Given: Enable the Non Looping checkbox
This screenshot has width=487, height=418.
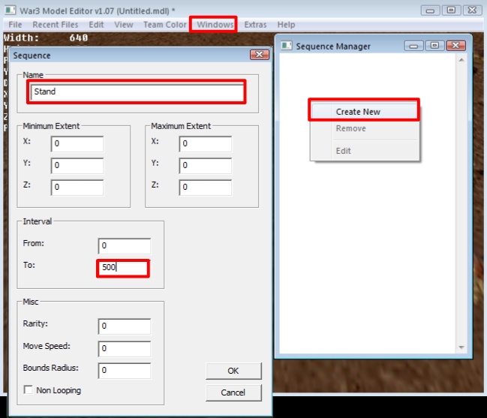Looking at the screenshot, I should click(28, 389).
